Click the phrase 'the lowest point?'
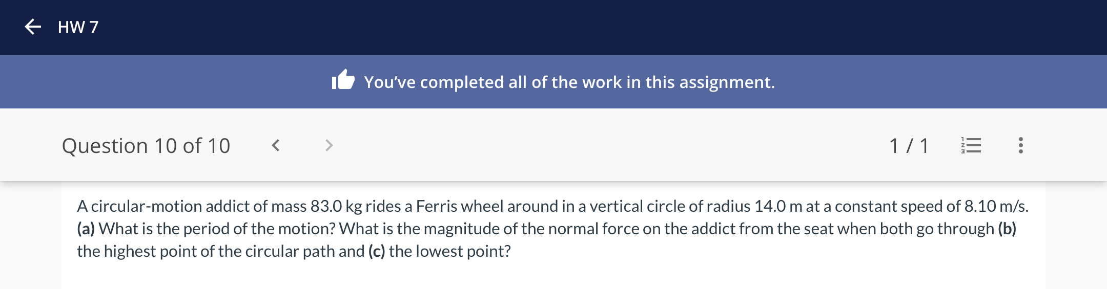This screenshot has width=1107, height=289. [x=450, y=251]
